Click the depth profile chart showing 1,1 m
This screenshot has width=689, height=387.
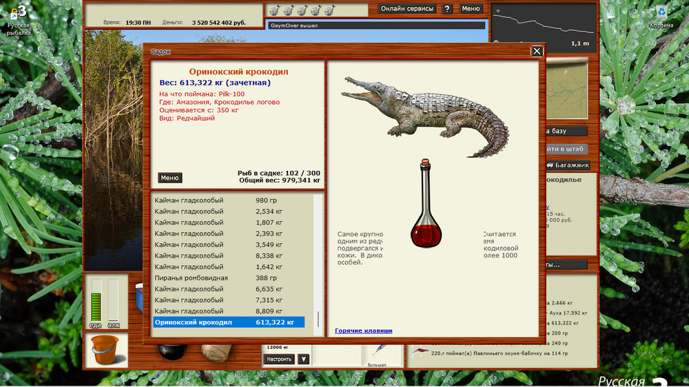pos(544,28)
